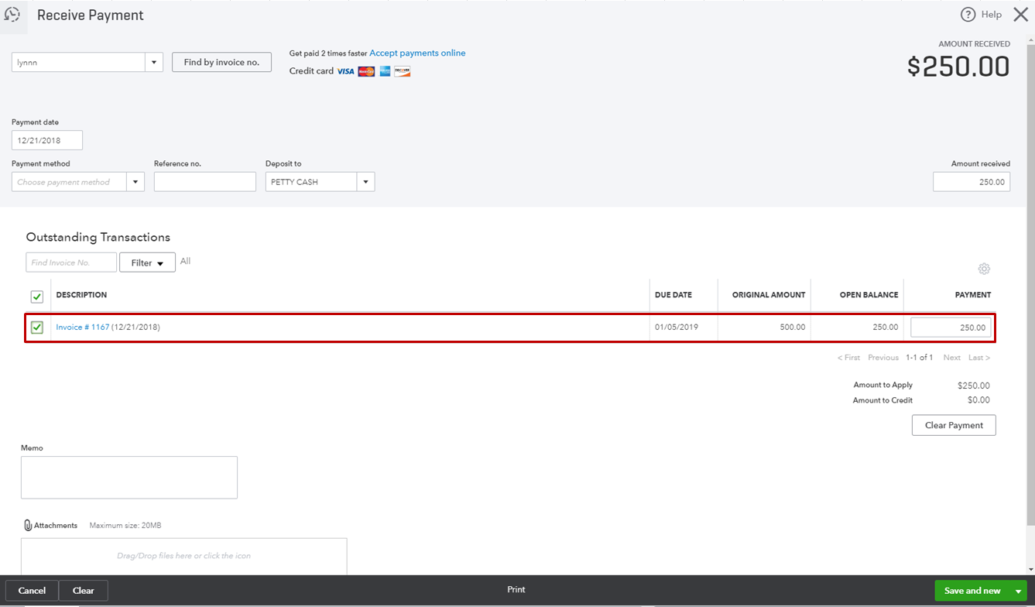Click the Next pagination link
The image size is (1035, 607).
click(952, 358)
